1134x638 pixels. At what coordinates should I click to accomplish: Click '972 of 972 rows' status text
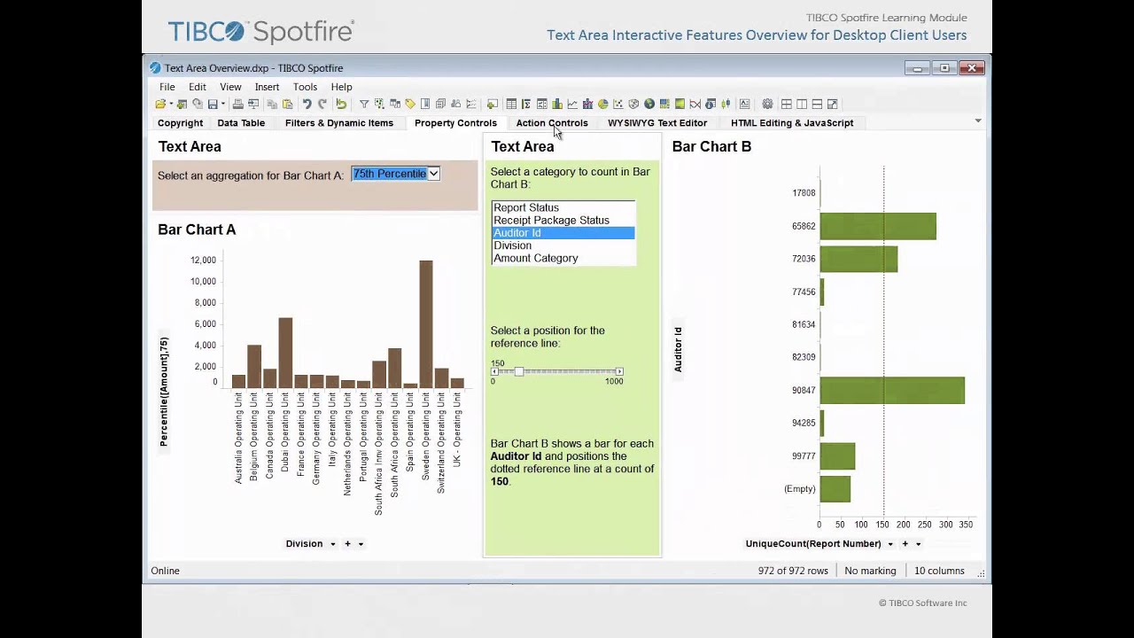click(793, 571)
